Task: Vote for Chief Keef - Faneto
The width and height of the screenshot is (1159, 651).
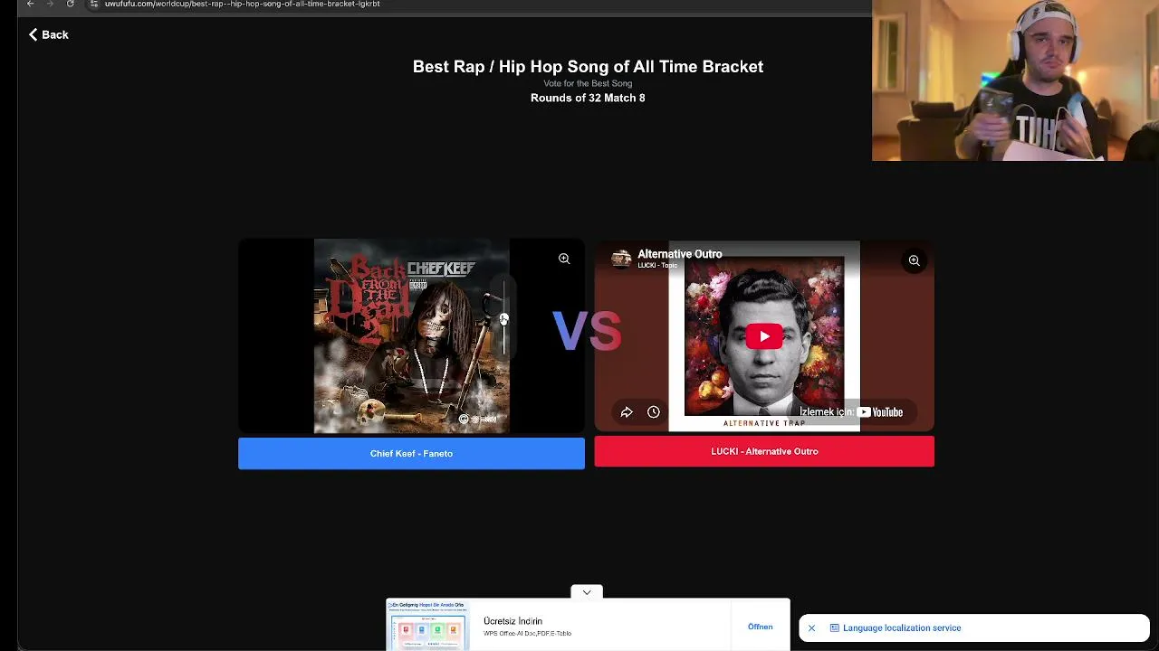Action: pos(411,454)
